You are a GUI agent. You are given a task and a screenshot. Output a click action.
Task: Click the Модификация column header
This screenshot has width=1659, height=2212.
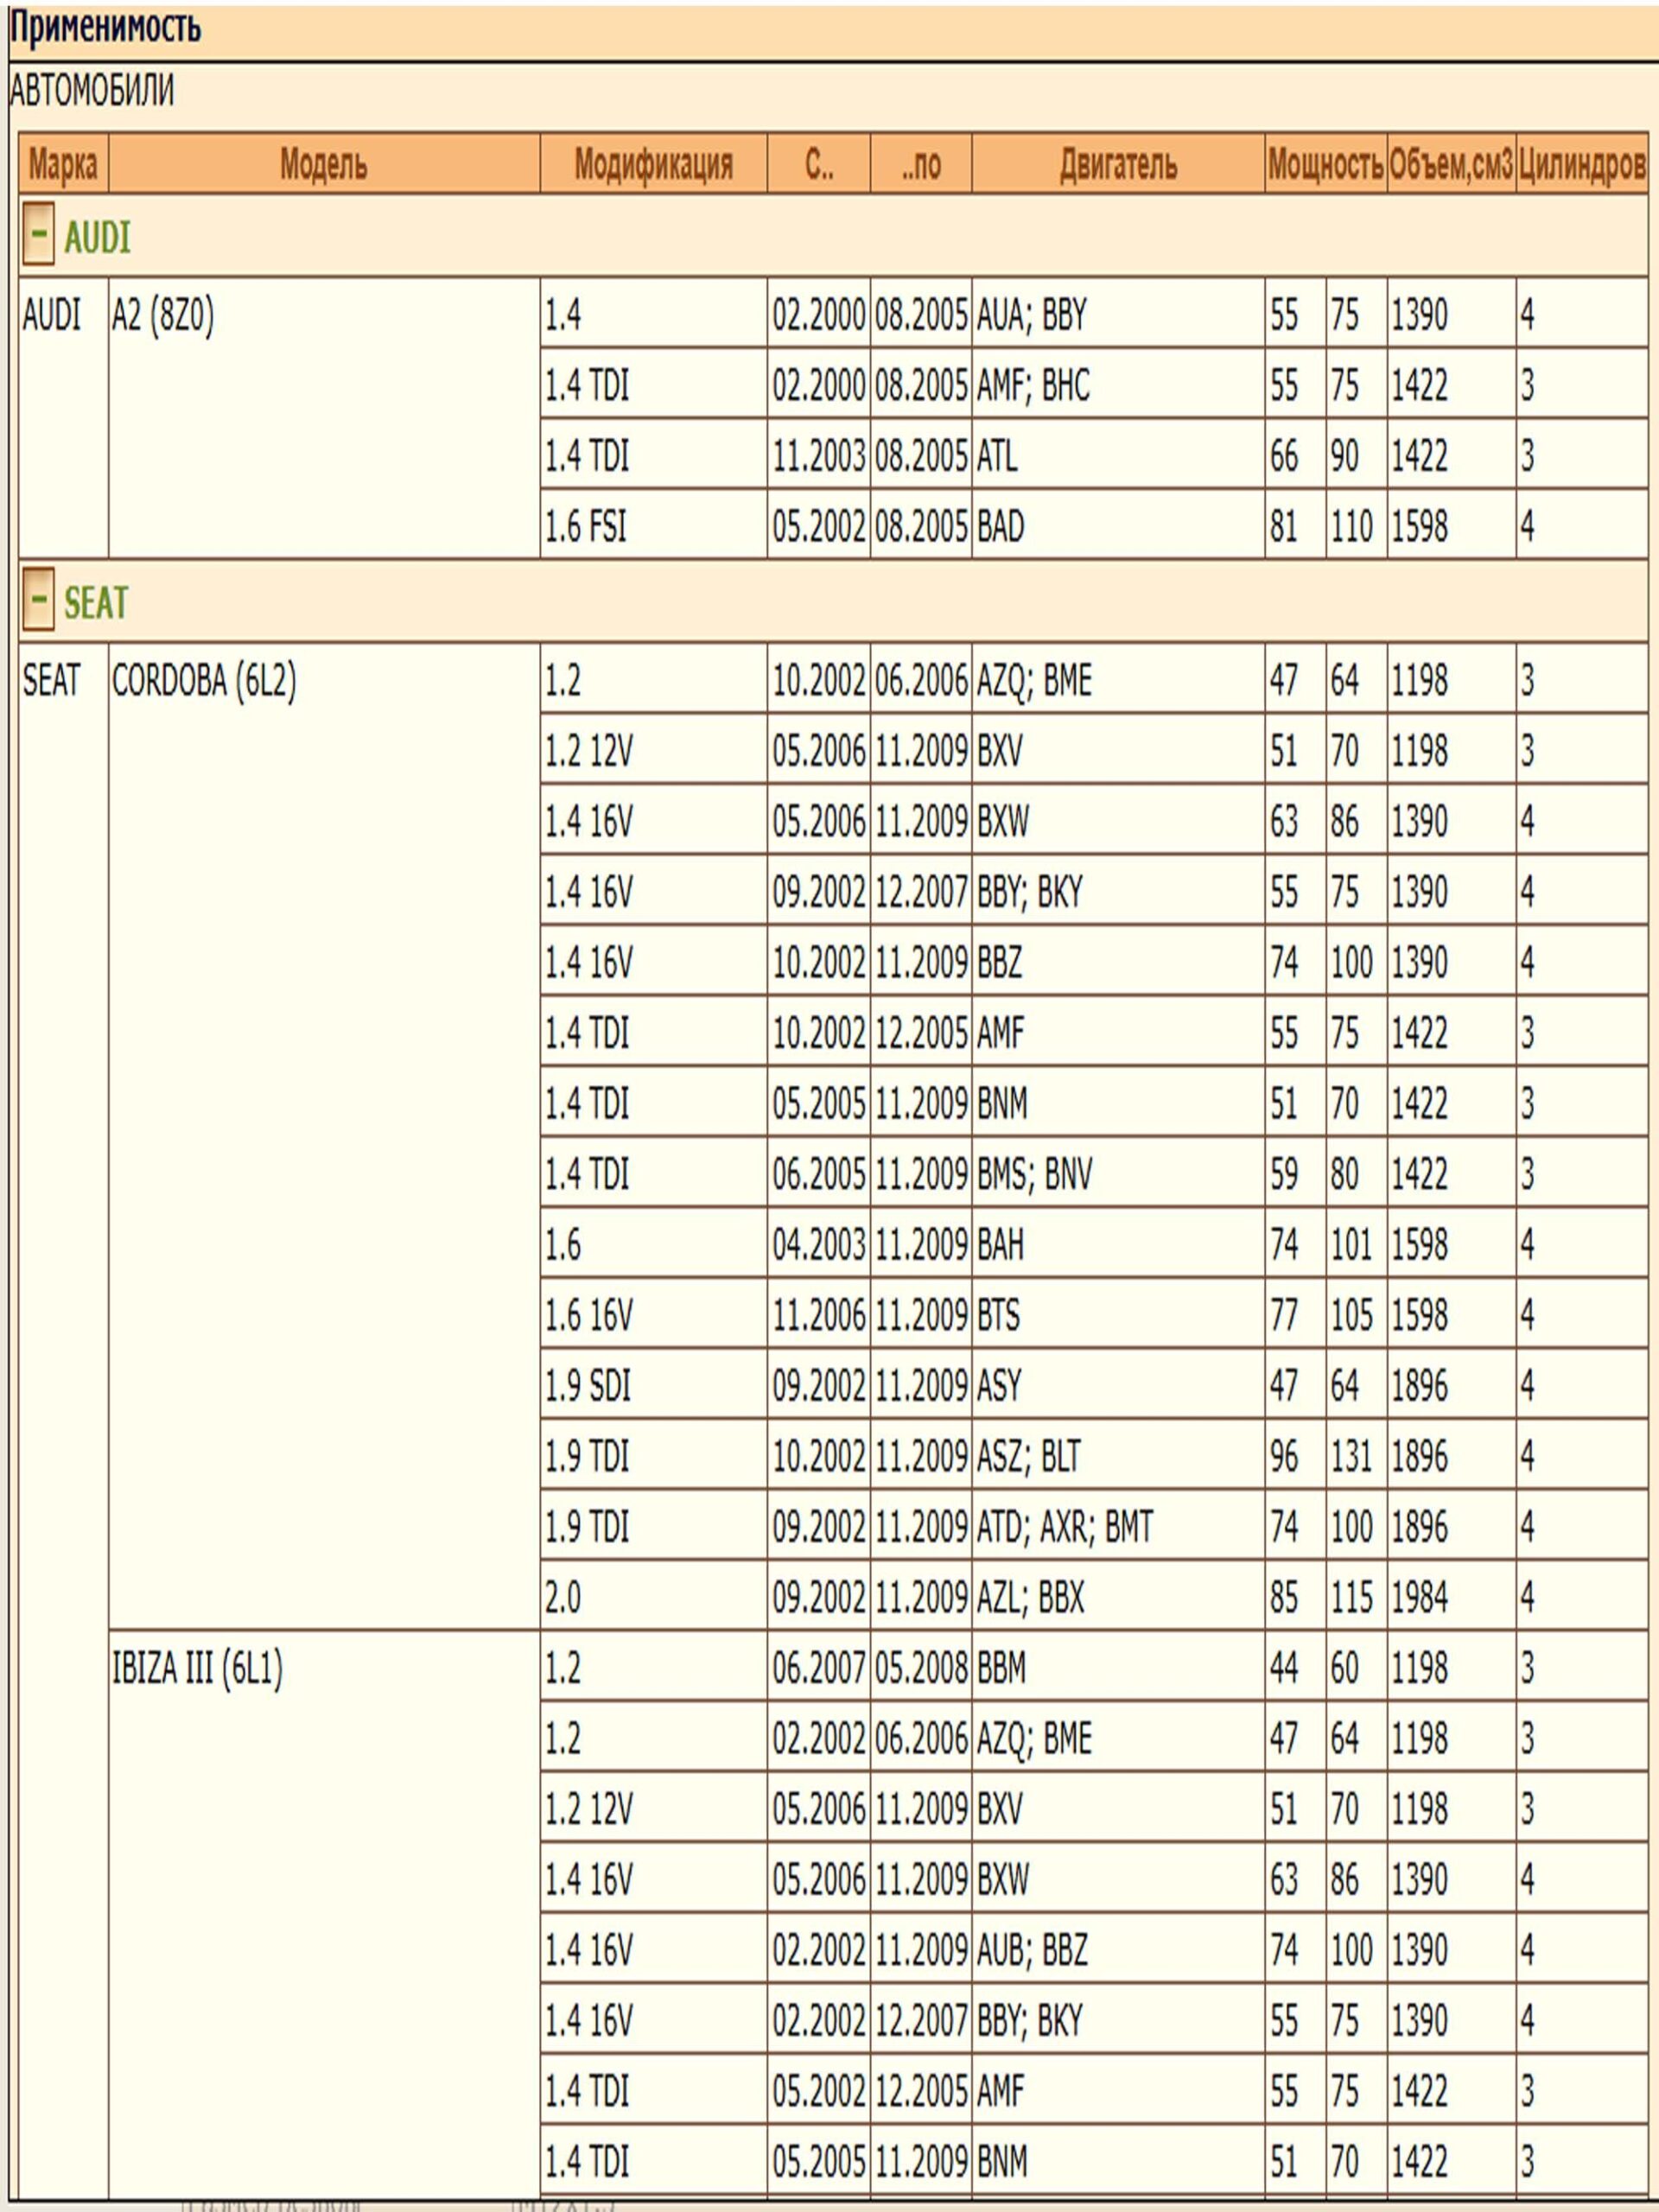[x=653, y=164]
